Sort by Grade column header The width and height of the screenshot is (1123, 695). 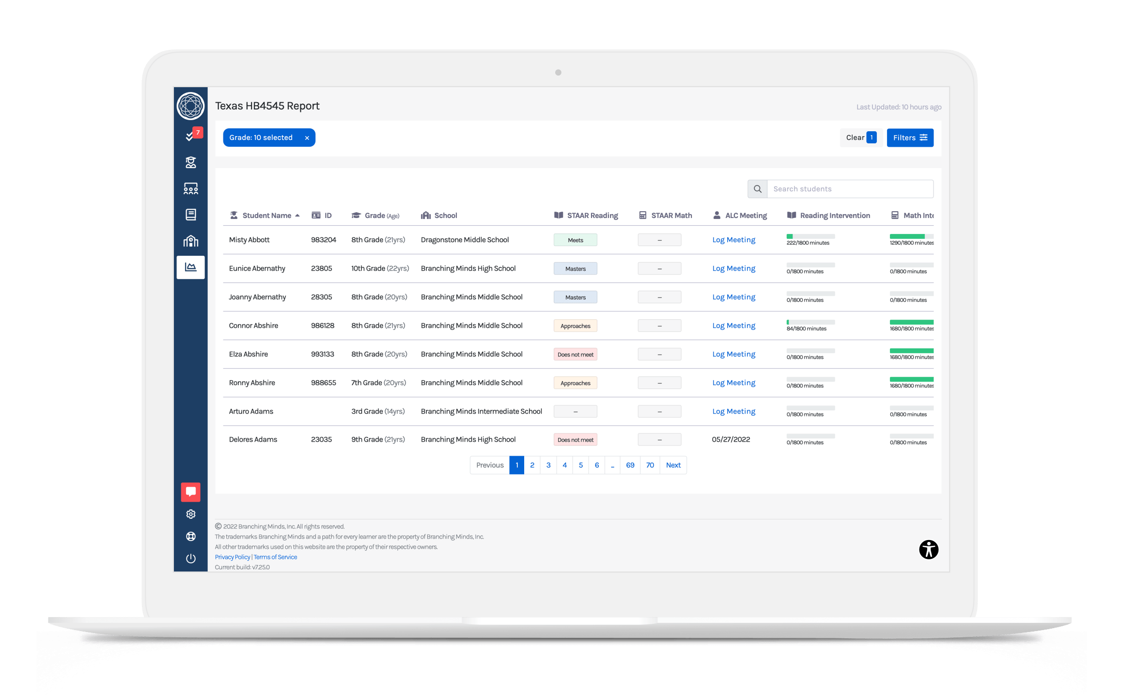pyautogui.click(x=375, y=216)
